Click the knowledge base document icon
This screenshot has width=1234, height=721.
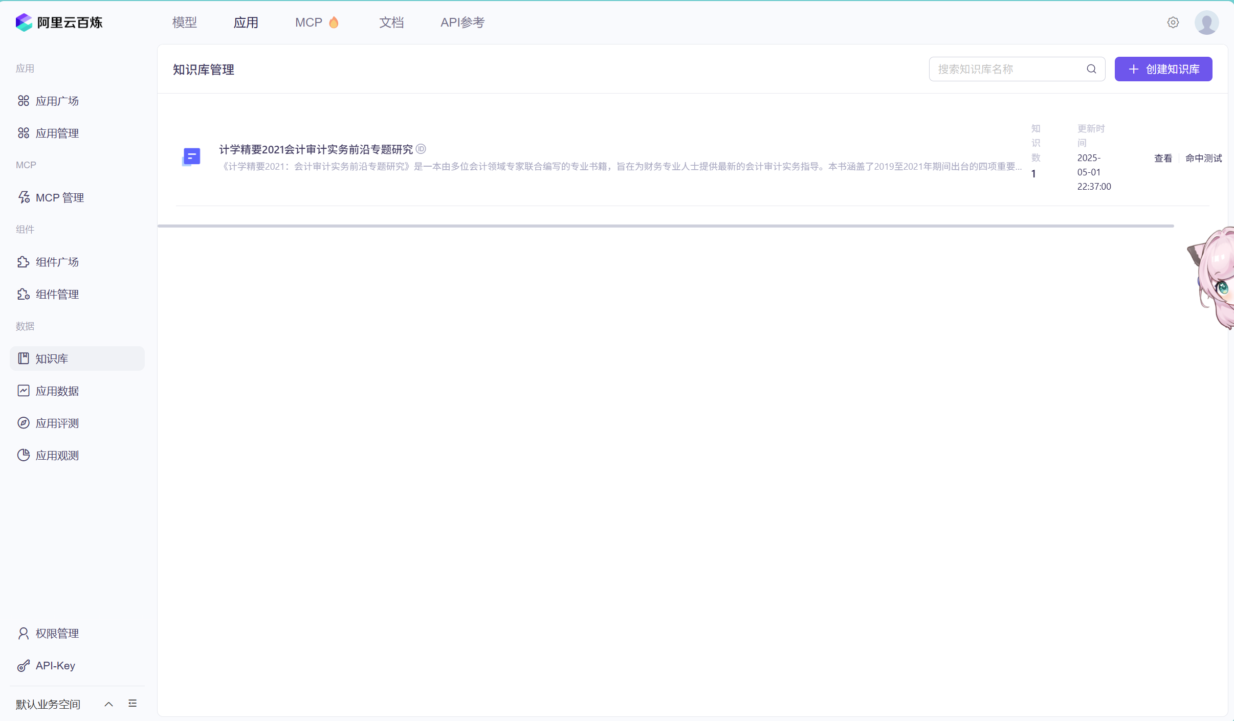pyautogui.click(x=191, y=156)
